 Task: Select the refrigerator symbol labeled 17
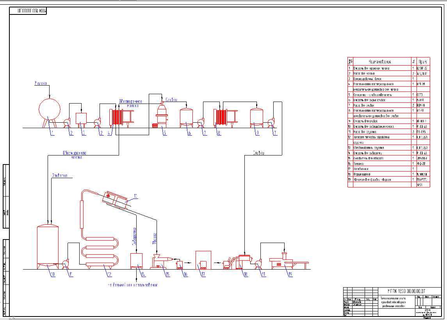(x=203, y=260)
